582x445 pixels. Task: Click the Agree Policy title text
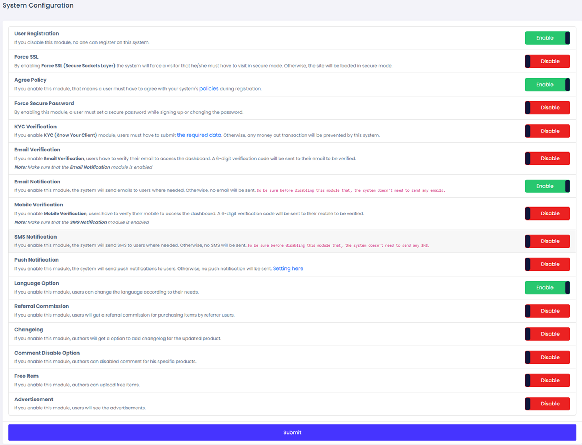[x=30, y=80]
